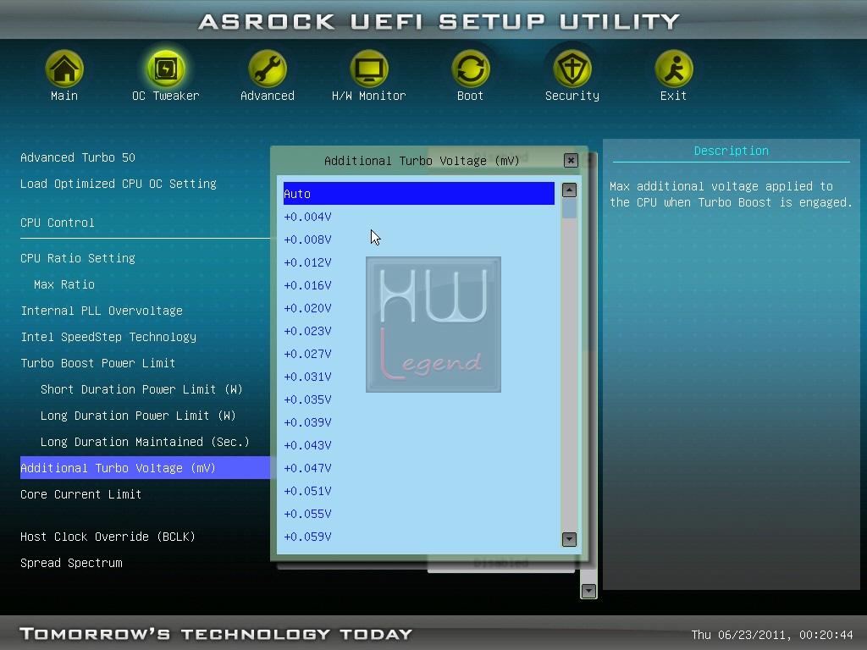Click the Description panel heading
The height and width of the screenshot is (650, 867).
[x=731, y=151]
